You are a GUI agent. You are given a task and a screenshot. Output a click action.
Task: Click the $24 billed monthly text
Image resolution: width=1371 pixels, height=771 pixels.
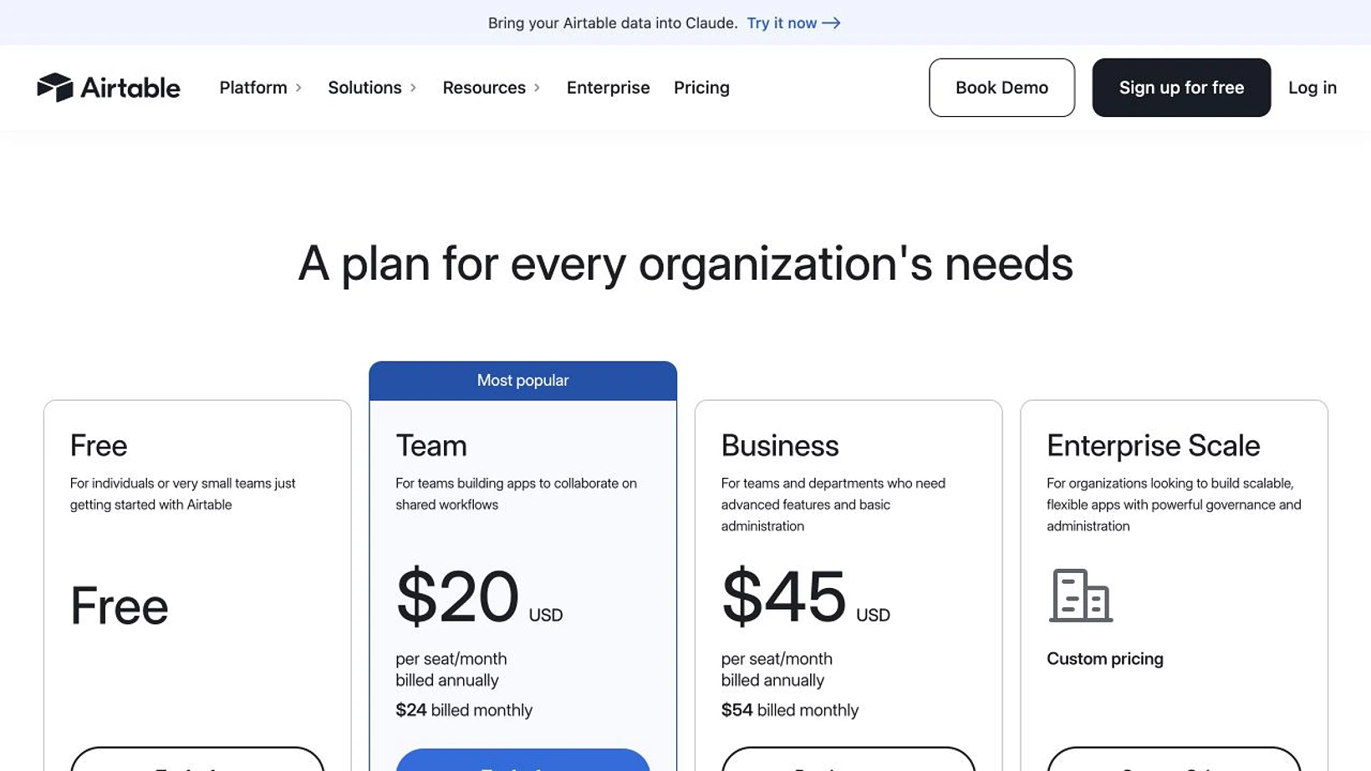click(464, 710)
